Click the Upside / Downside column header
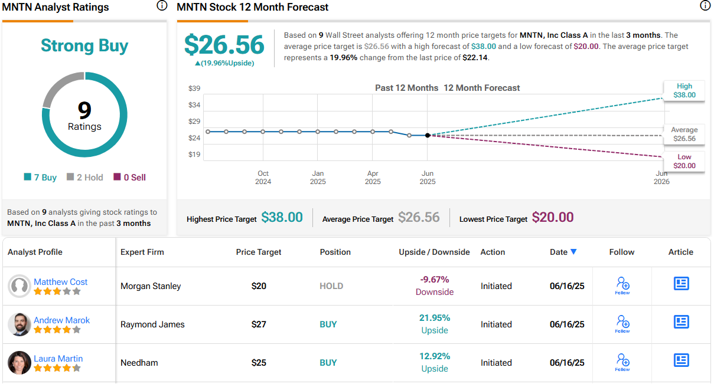714x384 pixels. [x=435, y=252]
